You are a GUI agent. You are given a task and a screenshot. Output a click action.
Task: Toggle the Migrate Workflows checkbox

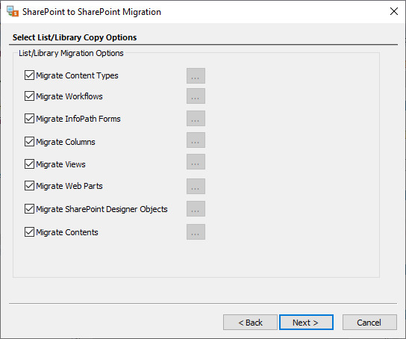tap(29, 96)
